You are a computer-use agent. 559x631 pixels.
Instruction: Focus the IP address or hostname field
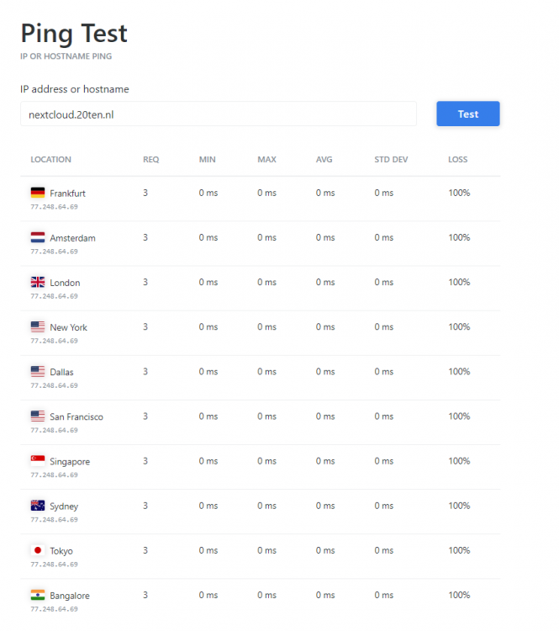tap(219, 114)
